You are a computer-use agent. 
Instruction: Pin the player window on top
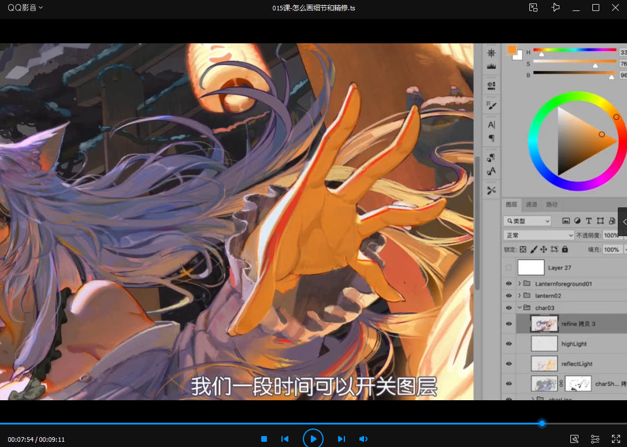(555, 8)
